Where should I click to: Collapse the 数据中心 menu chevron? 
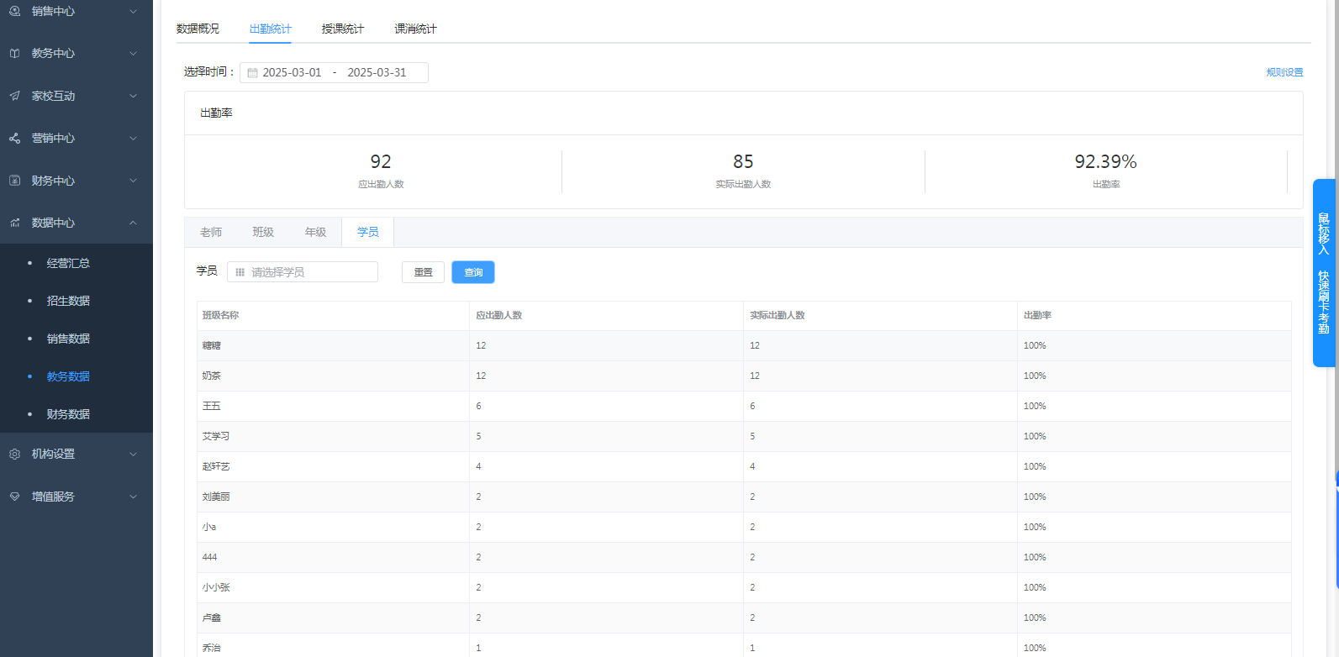pos(133,223)
